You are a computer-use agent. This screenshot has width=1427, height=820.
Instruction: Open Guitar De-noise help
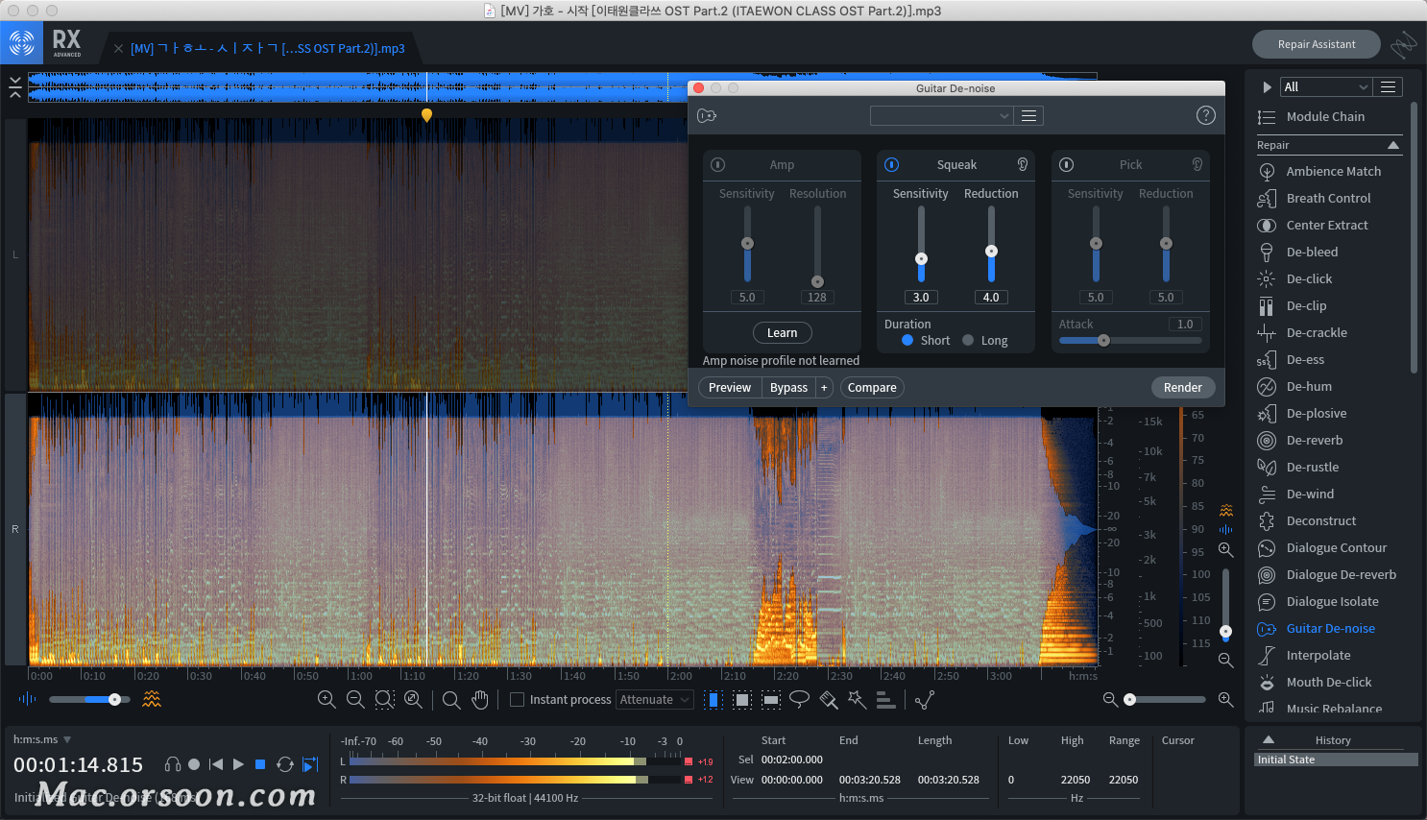(x=1206, y=115)
